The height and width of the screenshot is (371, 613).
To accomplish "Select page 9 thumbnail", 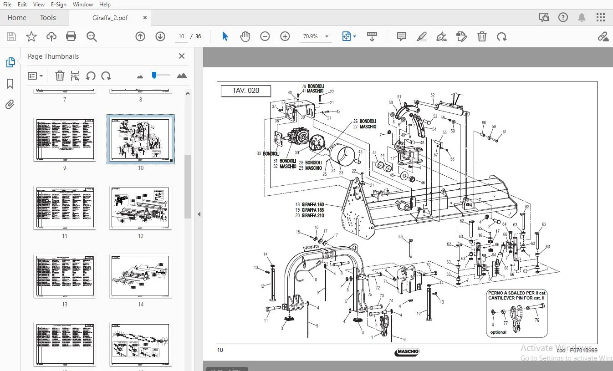I will [x=65, y=139].
